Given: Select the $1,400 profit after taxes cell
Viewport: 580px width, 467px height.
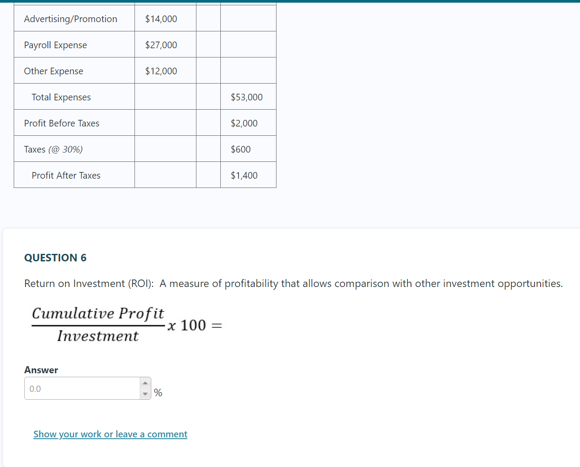Looking at the screenshot, I should [244, 175].
